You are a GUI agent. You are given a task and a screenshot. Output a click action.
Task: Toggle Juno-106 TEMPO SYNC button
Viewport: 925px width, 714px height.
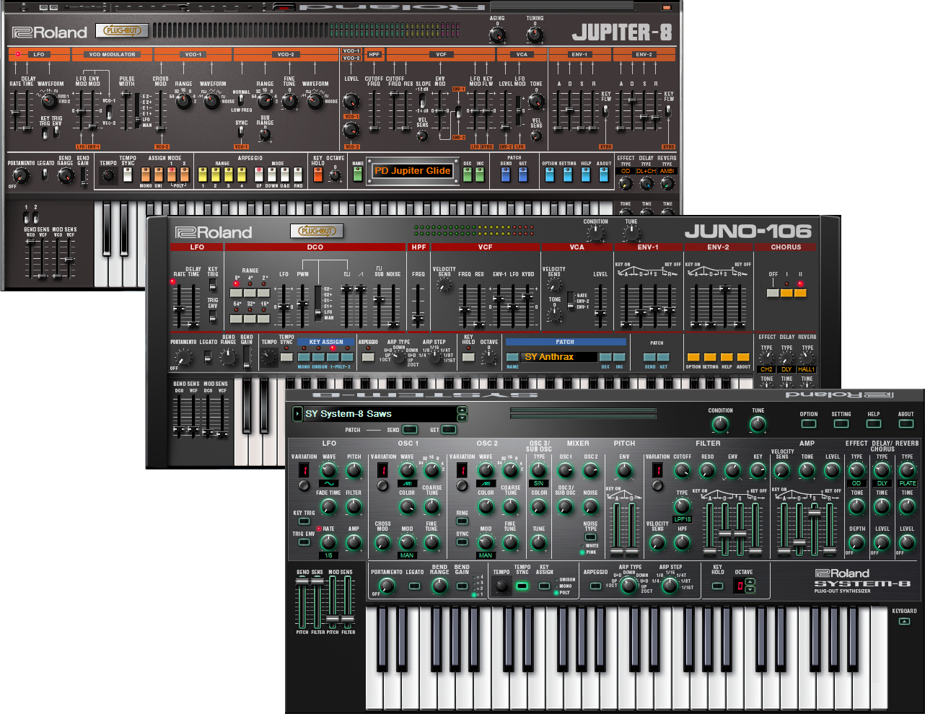pos(287,357)
